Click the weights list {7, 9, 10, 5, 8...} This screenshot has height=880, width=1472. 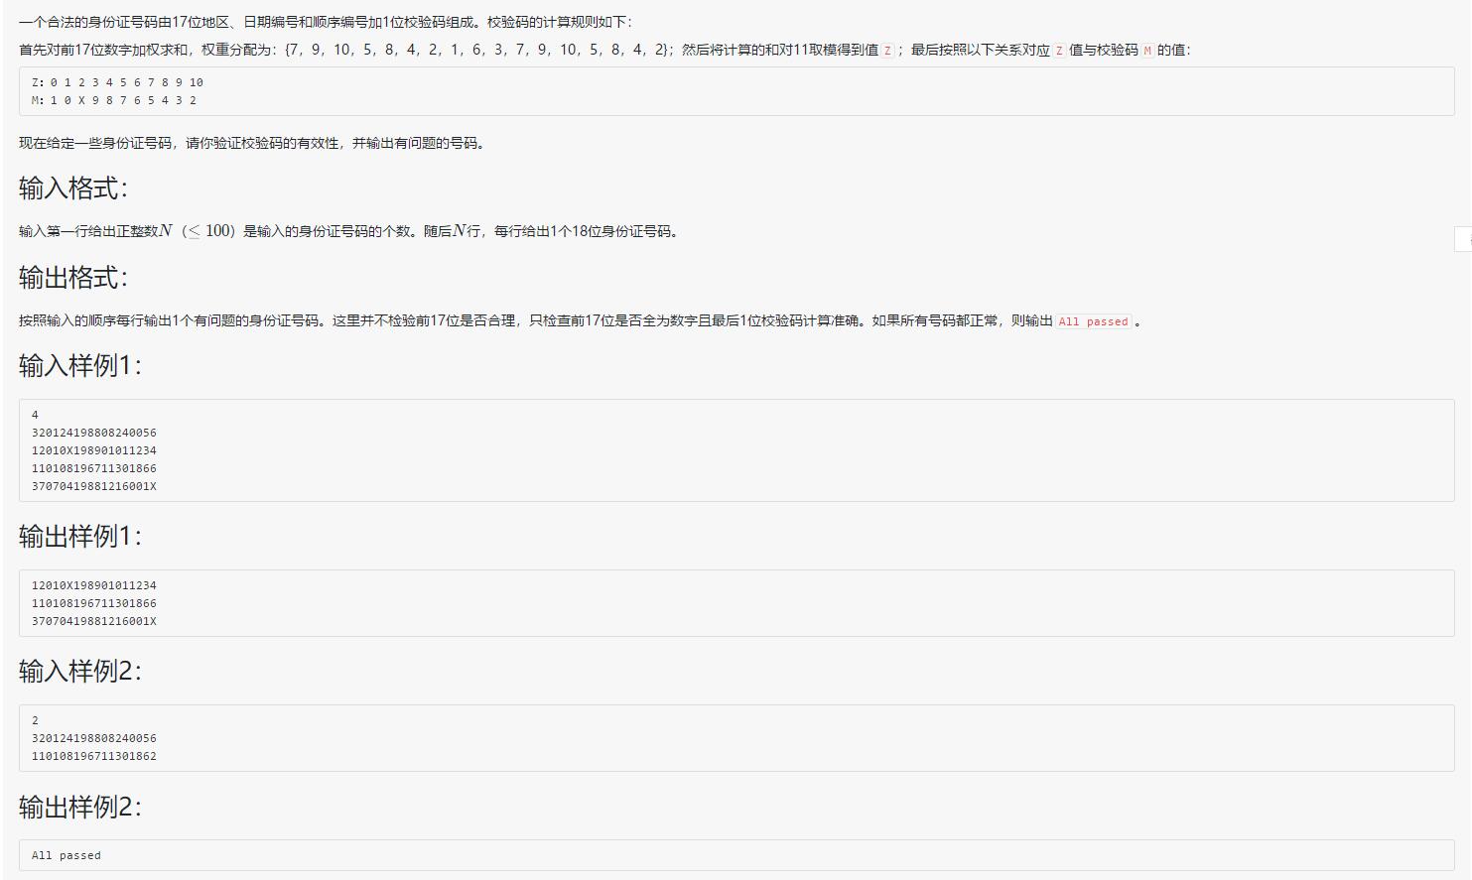point(478,50)
